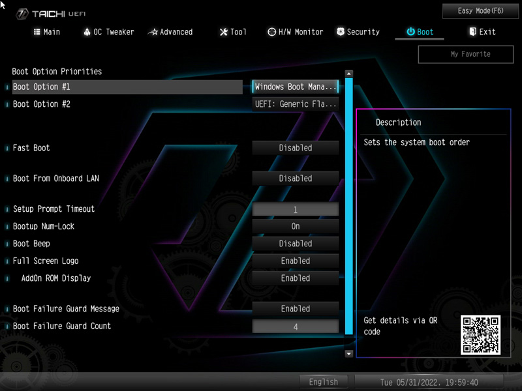The height and width of the screenshot is (391, 522).
Task: Click the Exit door icon
Action: click(473, 32)
